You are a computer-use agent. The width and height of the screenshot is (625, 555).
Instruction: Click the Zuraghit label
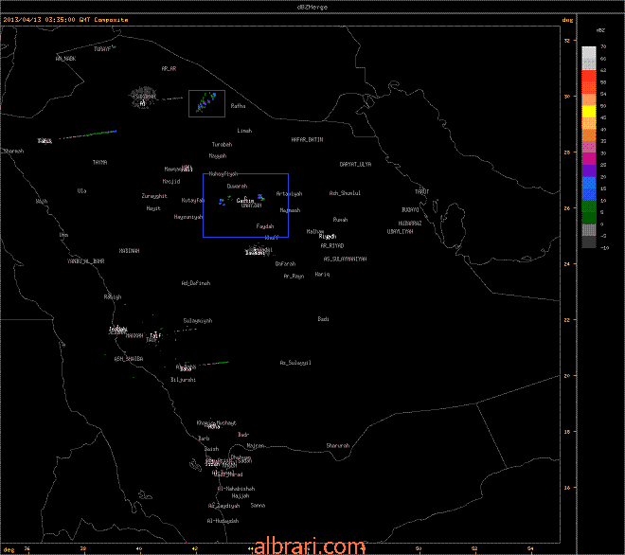coord(154,196)
